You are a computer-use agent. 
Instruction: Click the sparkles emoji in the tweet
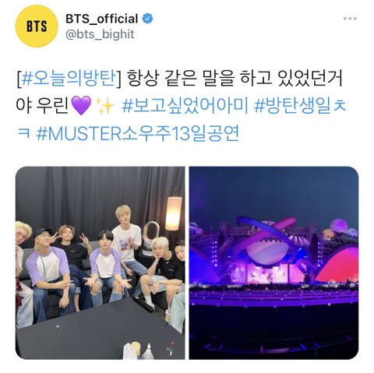point(105,105)
